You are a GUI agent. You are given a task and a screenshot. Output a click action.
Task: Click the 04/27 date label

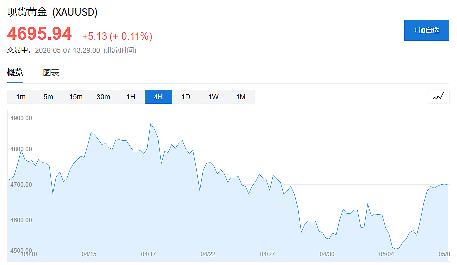267,254
